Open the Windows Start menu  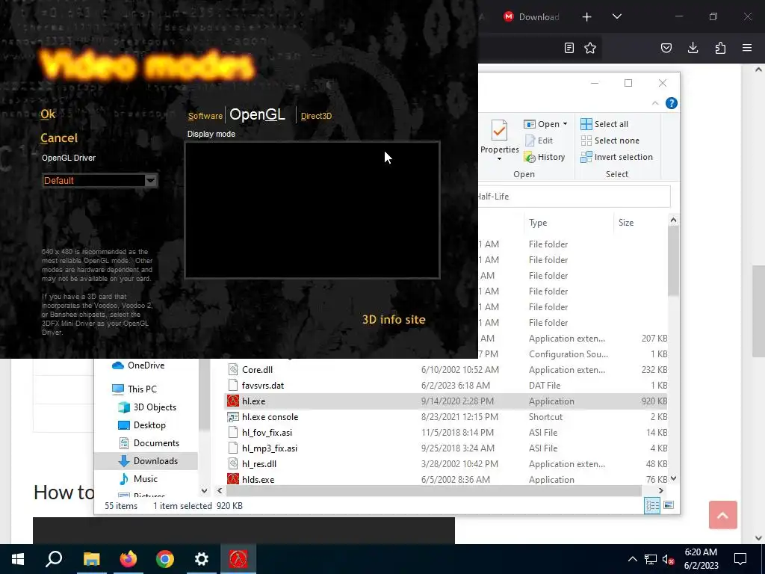click(x=18, y=559)
